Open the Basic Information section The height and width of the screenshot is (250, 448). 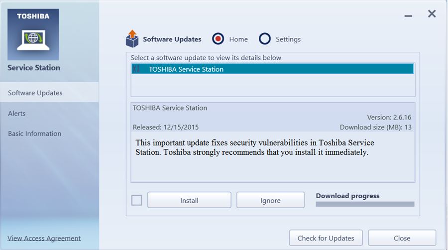(x=35, y=133)
